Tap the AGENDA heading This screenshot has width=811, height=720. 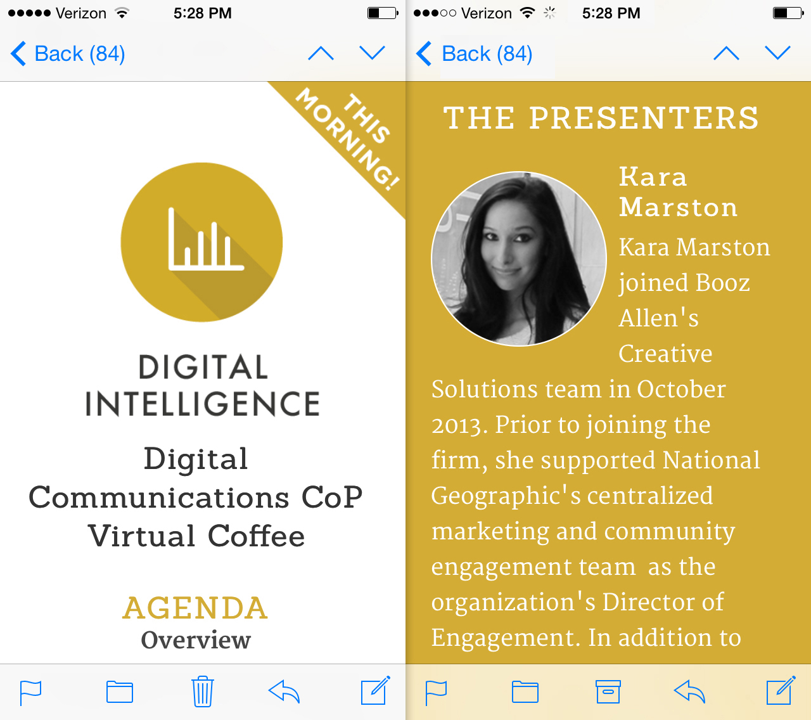pos(195,608)
